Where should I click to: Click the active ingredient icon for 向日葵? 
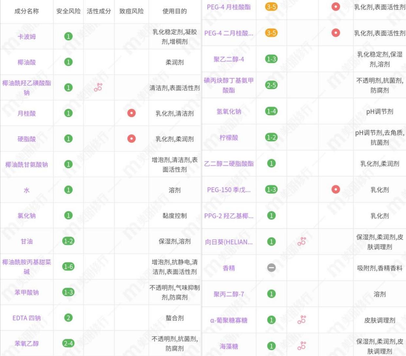[x=302, y=241]
